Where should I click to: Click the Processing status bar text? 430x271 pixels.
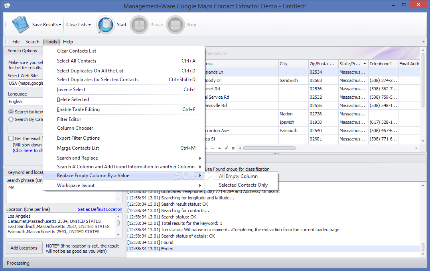pyautogui.click(x=18, y=263)
